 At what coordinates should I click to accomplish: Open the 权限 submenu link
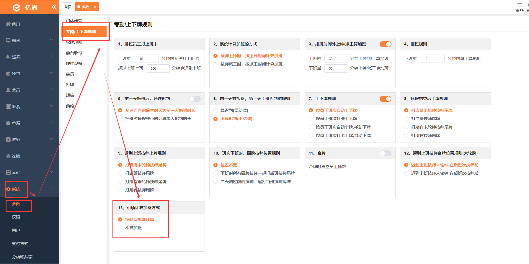click(x=16, y=217)
